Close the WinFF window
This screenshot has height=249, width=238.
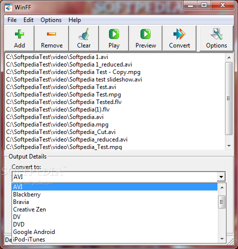(222, 5)
